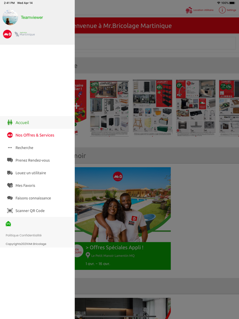The height and width of the screenshot is (319, 239).
Task: Click Copyrights2021©Mr.Bricolage text
Action: (x=26, y=244)
